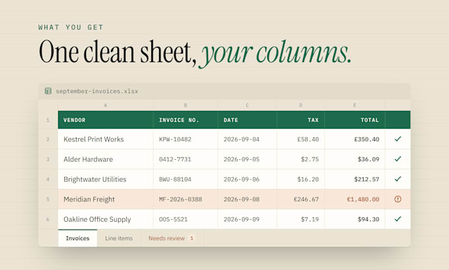The image size is (449, 270).
Task: Click the TOTAL header cell
Action: (355, 120)
